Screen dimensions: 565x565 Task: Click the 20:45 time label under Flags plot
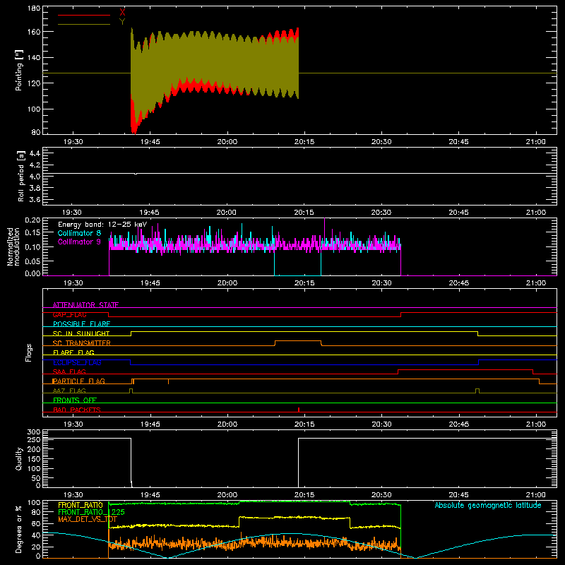[x=458, y=424]
